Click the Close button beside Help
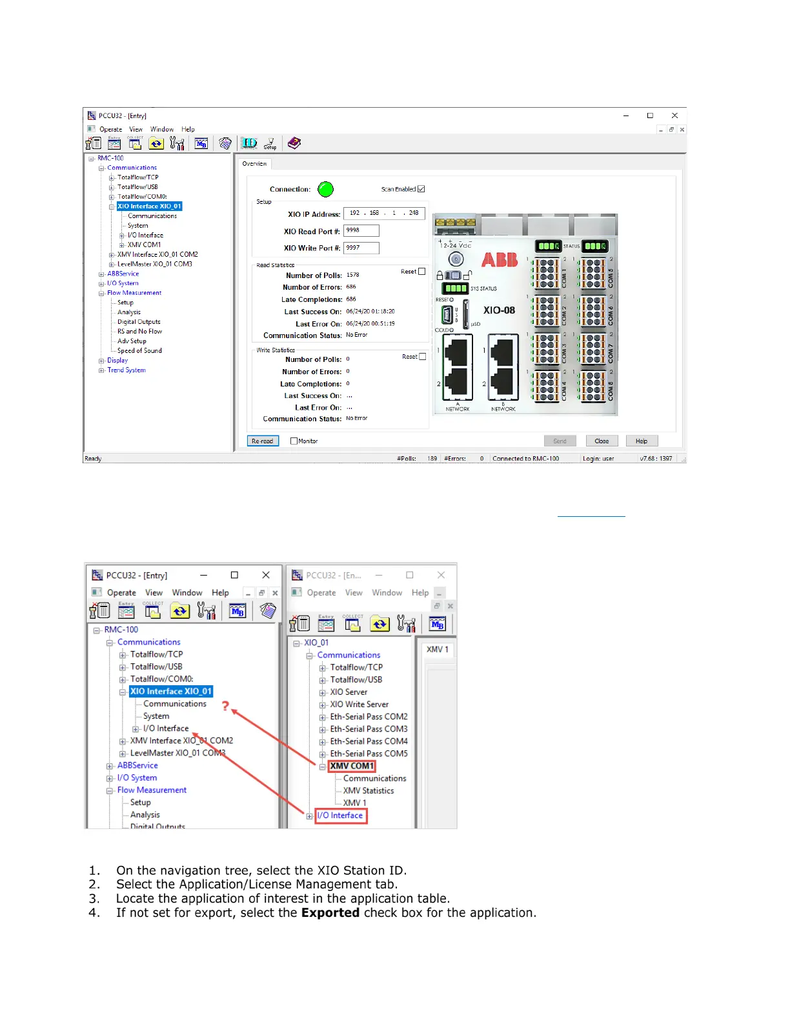 (x=602, y=441)
